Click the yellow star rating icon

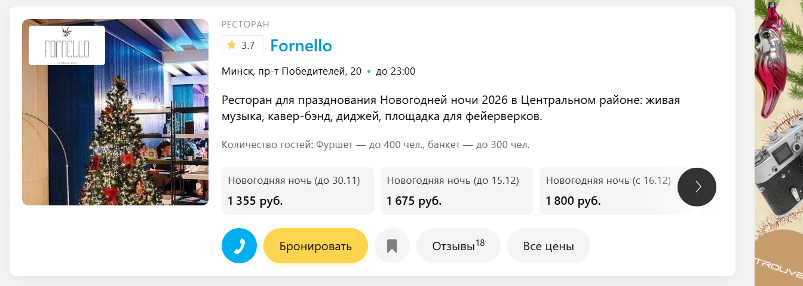click(232, 45)
